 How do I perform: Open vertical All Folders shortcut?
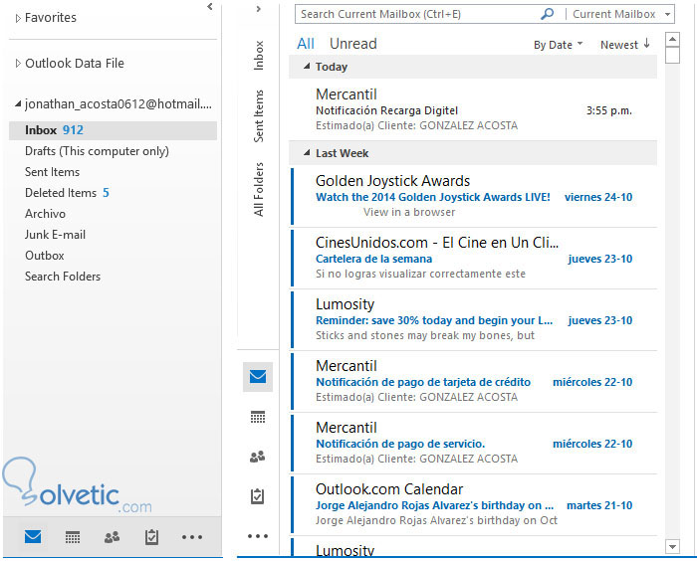point(259,189)
